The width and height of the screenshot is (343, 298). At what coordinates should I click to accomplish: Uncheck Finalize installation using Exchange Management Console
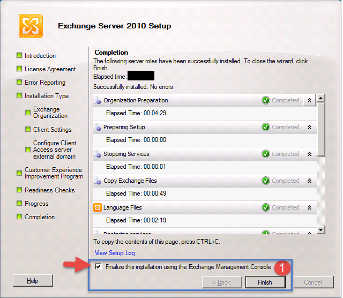(98, 267)
